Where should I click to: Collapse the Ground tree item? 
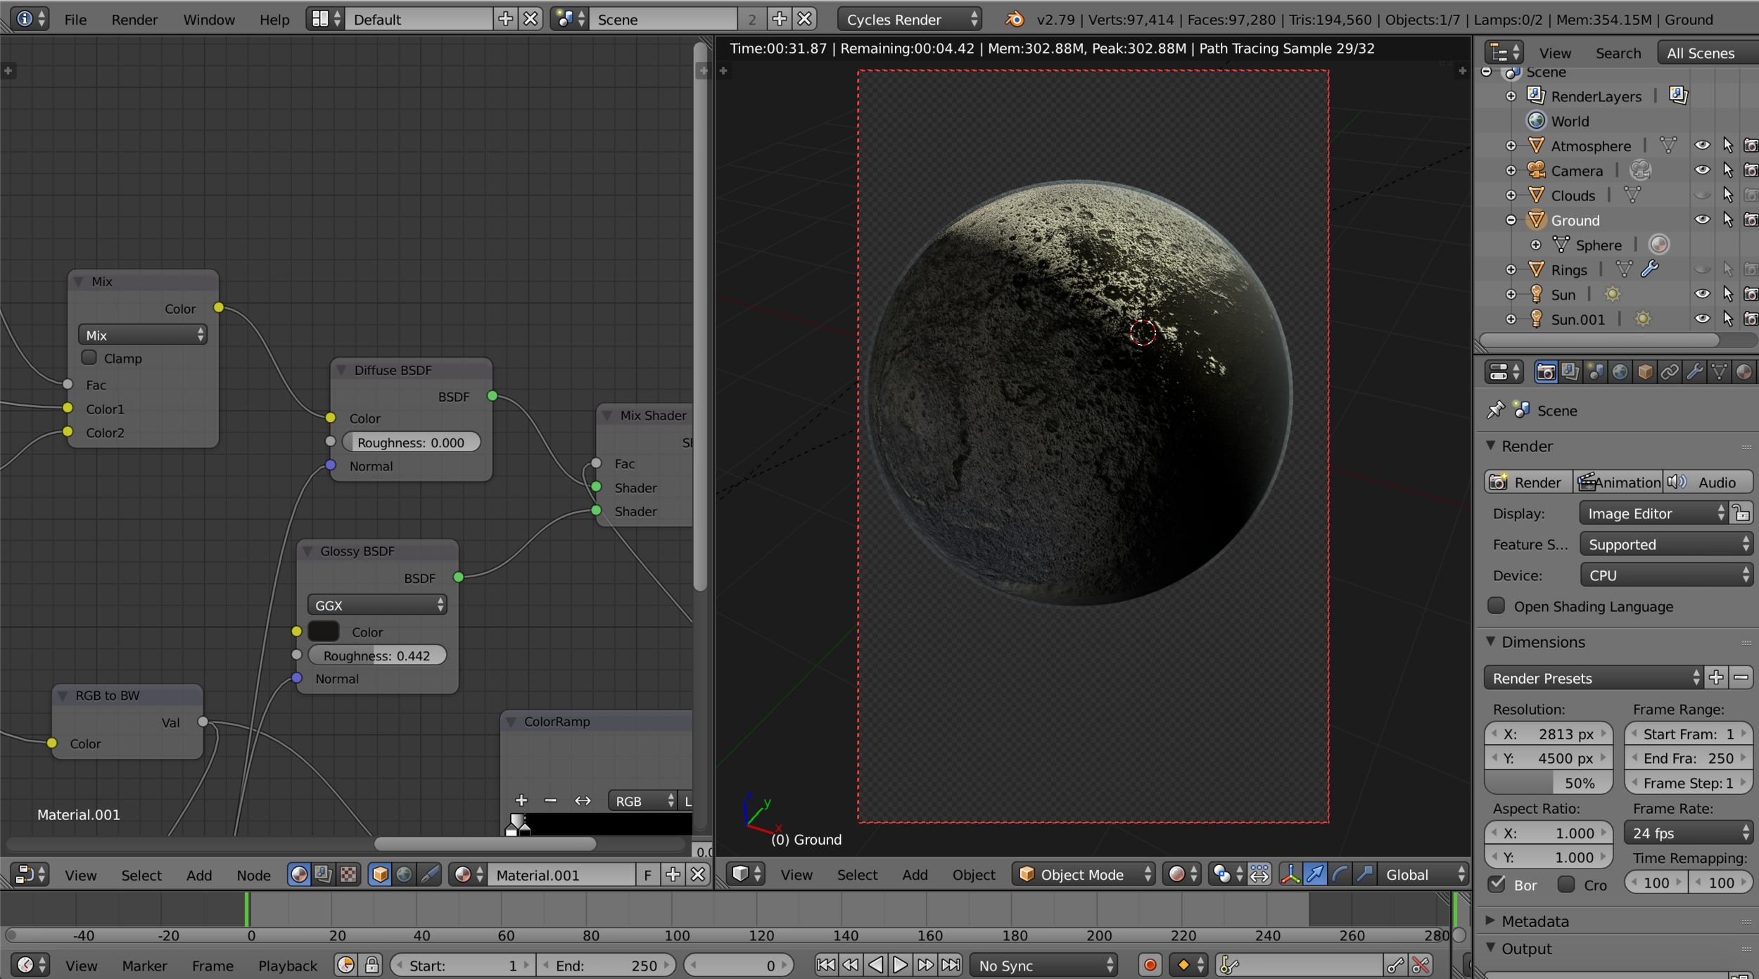coord(1511,220)
